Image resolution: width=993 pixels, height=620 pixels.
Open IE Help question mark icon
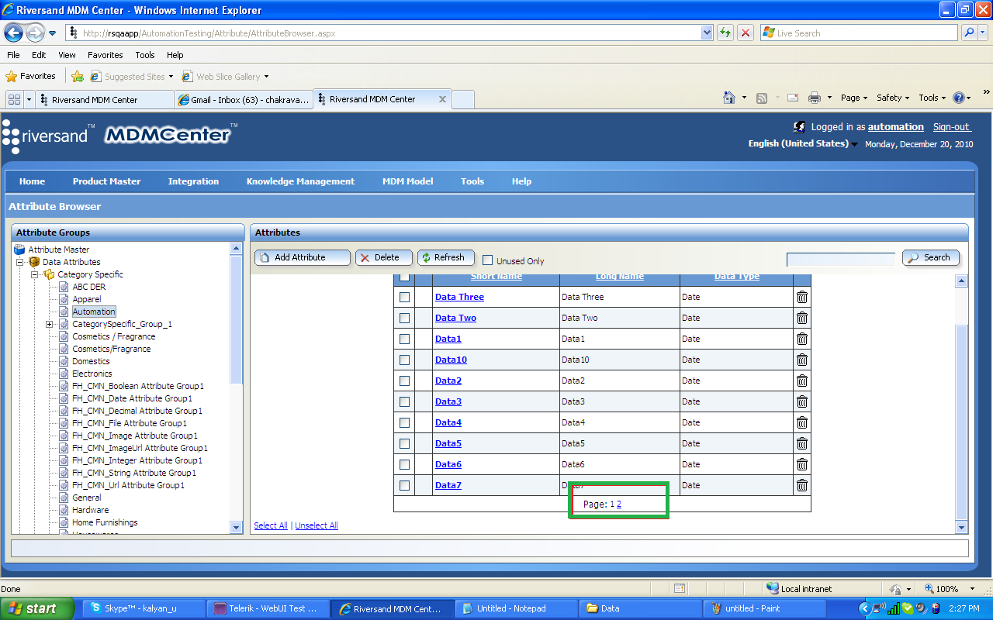(x=959, y=98)
